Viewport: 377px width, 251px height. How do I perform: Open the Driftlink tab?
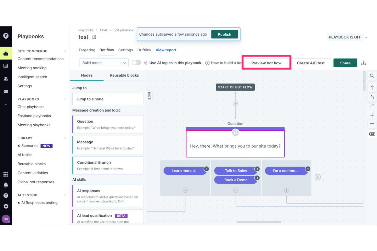pyautogui.click(x=144, y=50)
